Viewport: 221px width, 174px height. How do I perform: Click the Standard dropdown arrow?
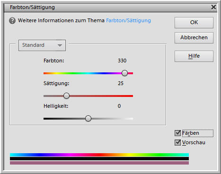pos(60,45)
